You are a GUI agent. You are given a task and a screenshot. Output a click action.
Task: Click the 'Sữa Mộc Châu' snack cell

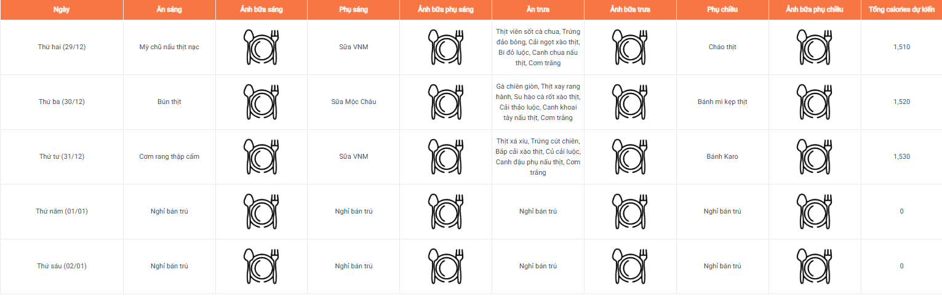click(353, 102)
